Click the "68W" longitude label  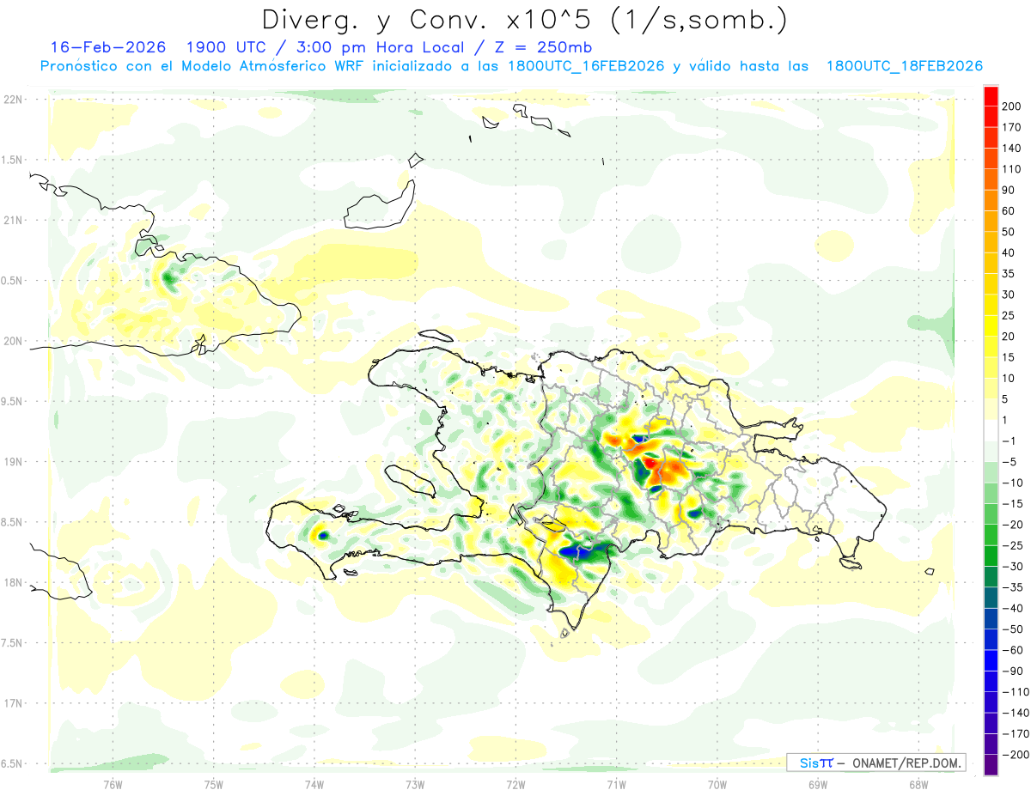click(x=918, y=784)
